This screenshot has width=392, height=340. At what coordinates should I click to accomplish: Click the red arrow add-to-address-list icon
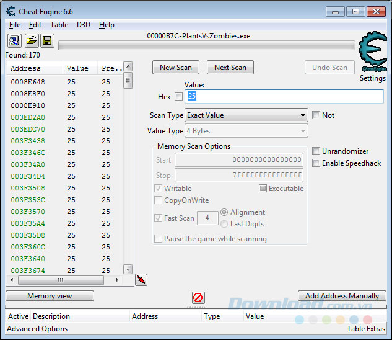tap(141, 280)
